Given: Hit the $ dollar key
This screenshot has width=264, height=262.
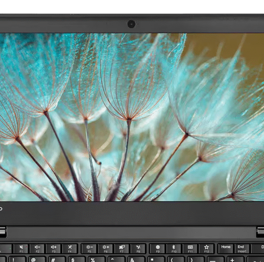Looking at the screenshot, I should (77, 259).
